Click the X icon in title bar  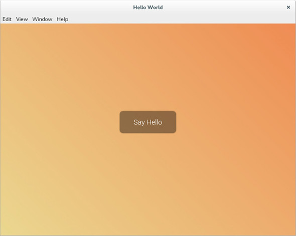click(x=288, y=8)
